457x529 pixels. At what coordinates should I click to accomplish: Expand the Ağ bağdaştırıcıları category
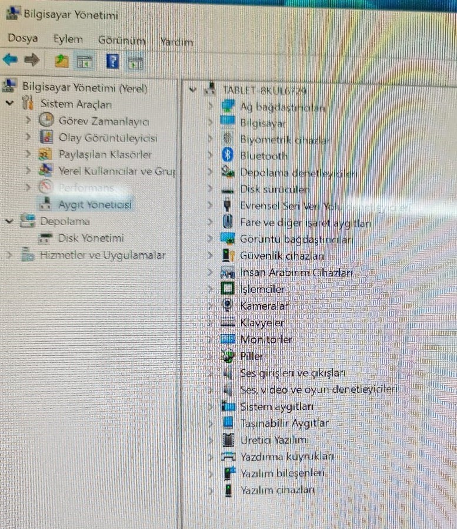click(211, 107)
